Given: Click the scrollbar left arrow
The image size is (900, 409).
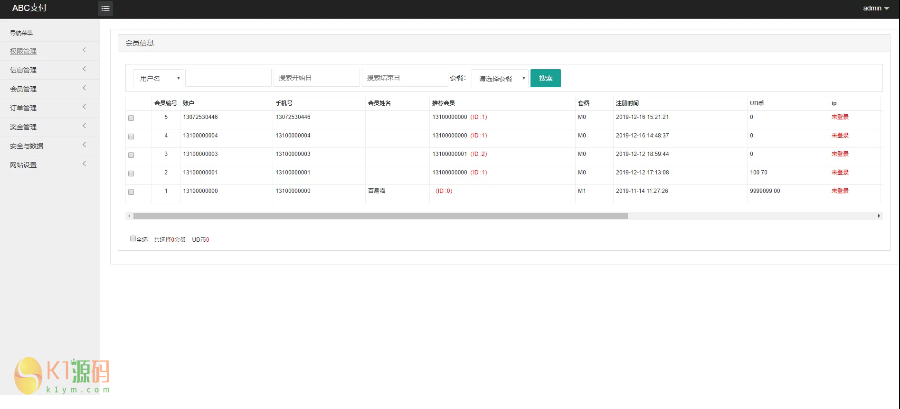Looking at the screenshot, I should (129, 216).
